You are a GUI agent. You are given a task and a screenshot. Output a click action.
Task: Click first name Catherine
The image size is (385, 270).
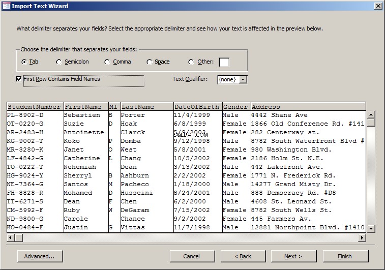(82, 158)
